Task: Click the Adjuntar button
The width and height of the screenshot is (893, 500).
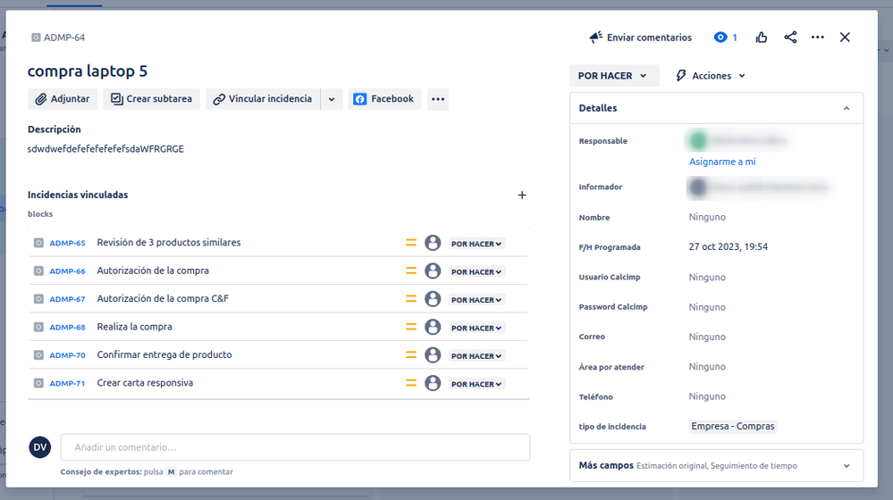Action: click(63, 99)
